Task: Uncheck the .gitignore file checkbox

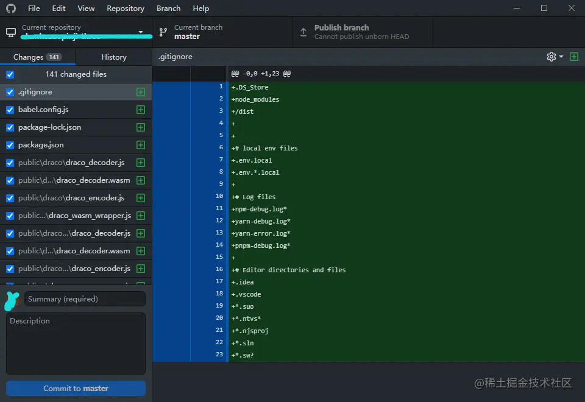Action: 10,92
